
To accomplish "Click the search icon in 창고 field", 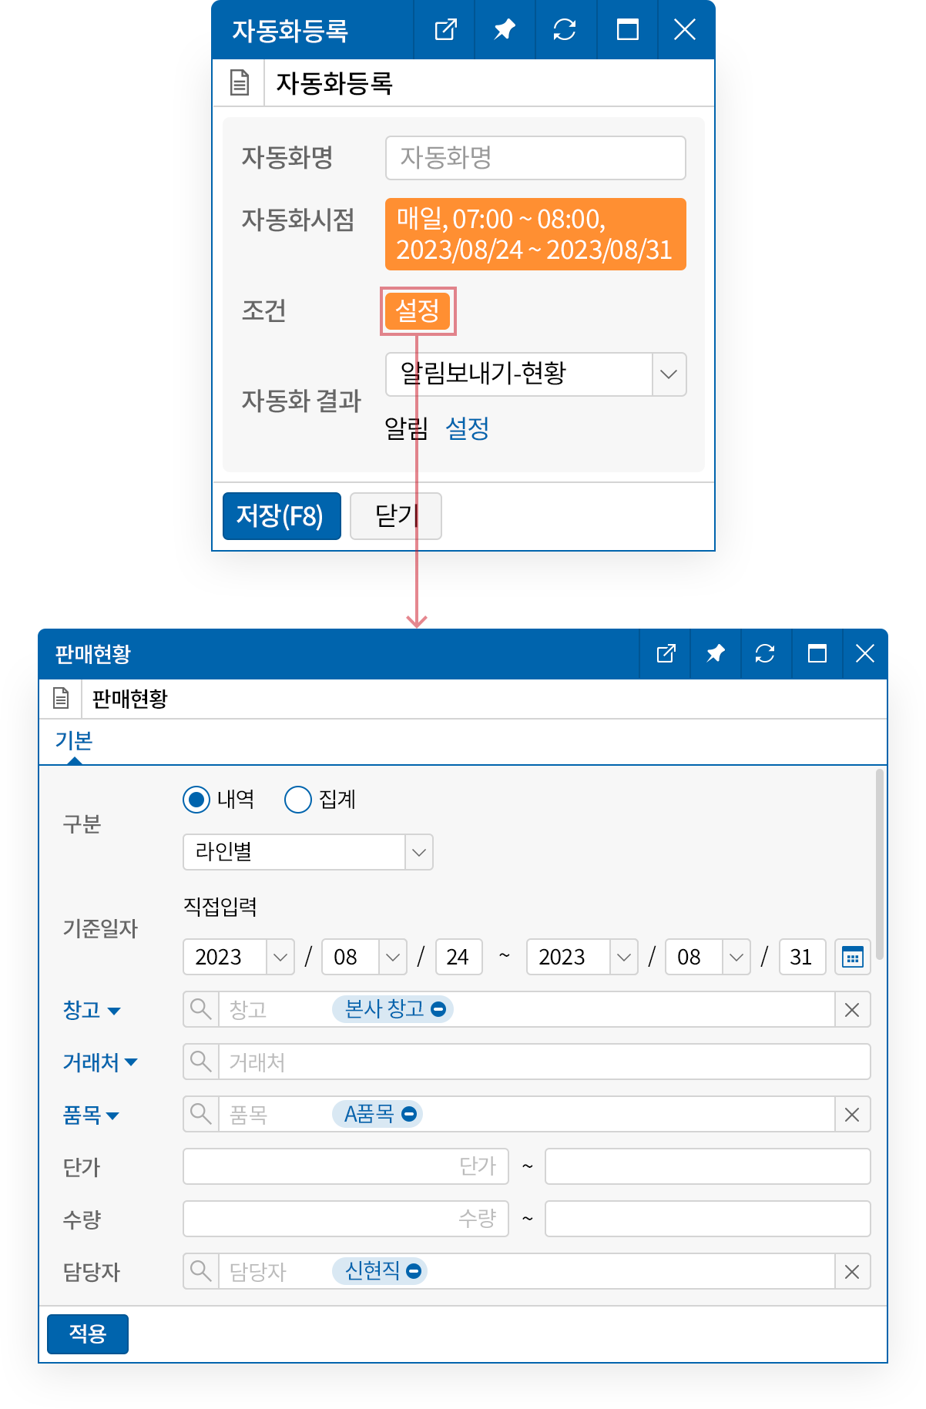I will 201,1009.
